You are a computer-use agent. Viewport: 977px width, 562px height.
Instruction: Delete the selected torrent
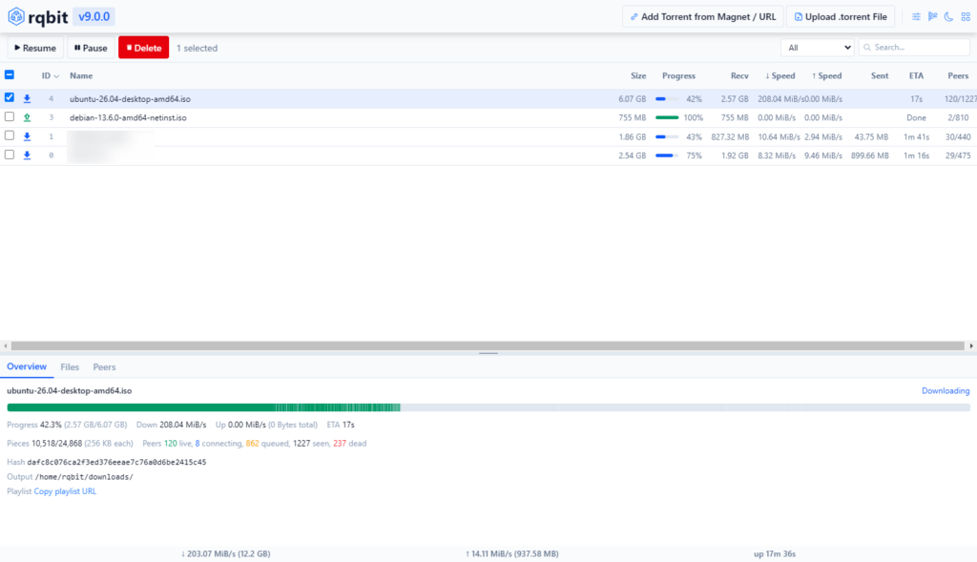[x=144, y=48]
